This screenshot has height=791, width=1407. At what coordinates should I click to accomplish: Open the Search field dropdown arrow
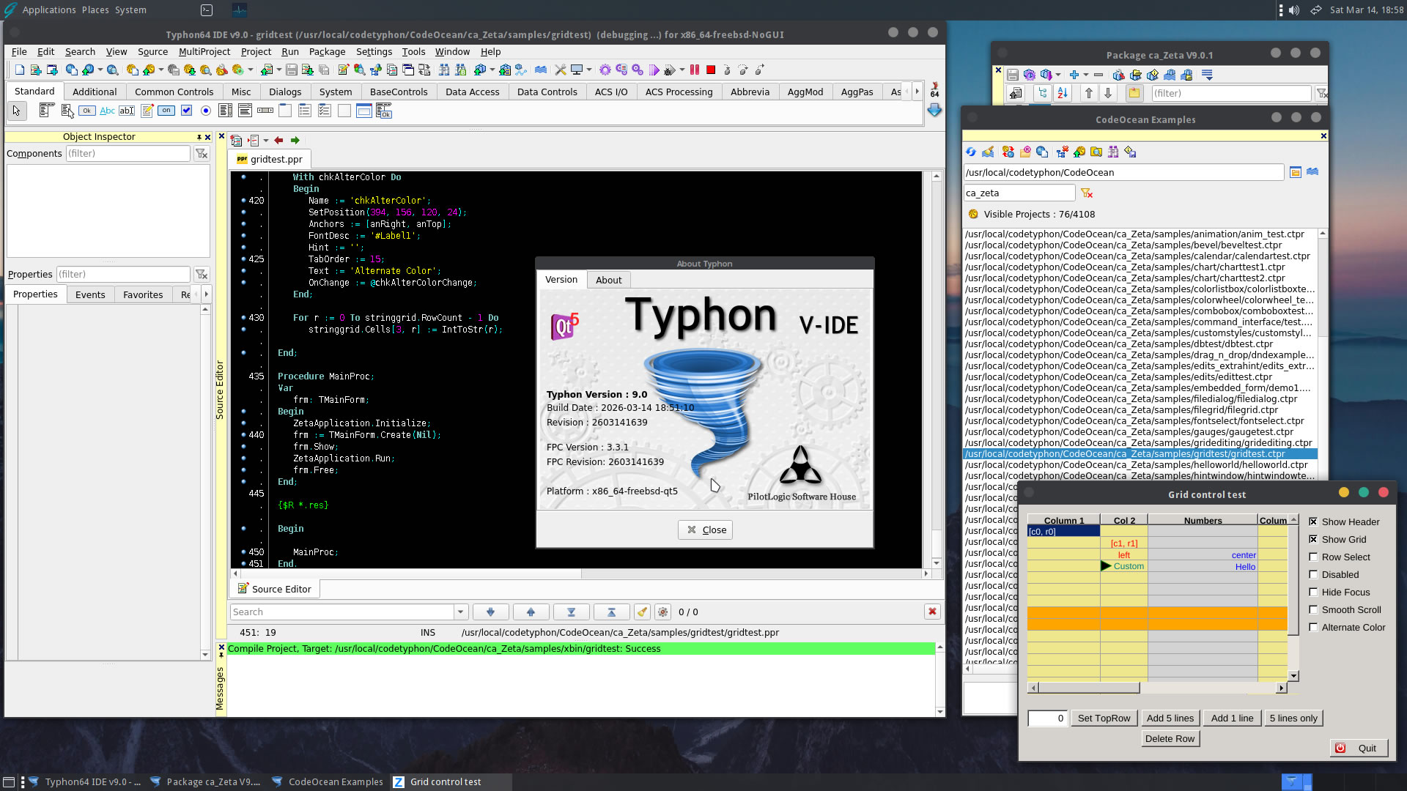click(460, 612)
